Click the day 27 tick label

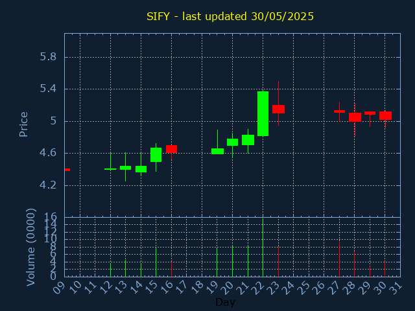coord(334,288)
